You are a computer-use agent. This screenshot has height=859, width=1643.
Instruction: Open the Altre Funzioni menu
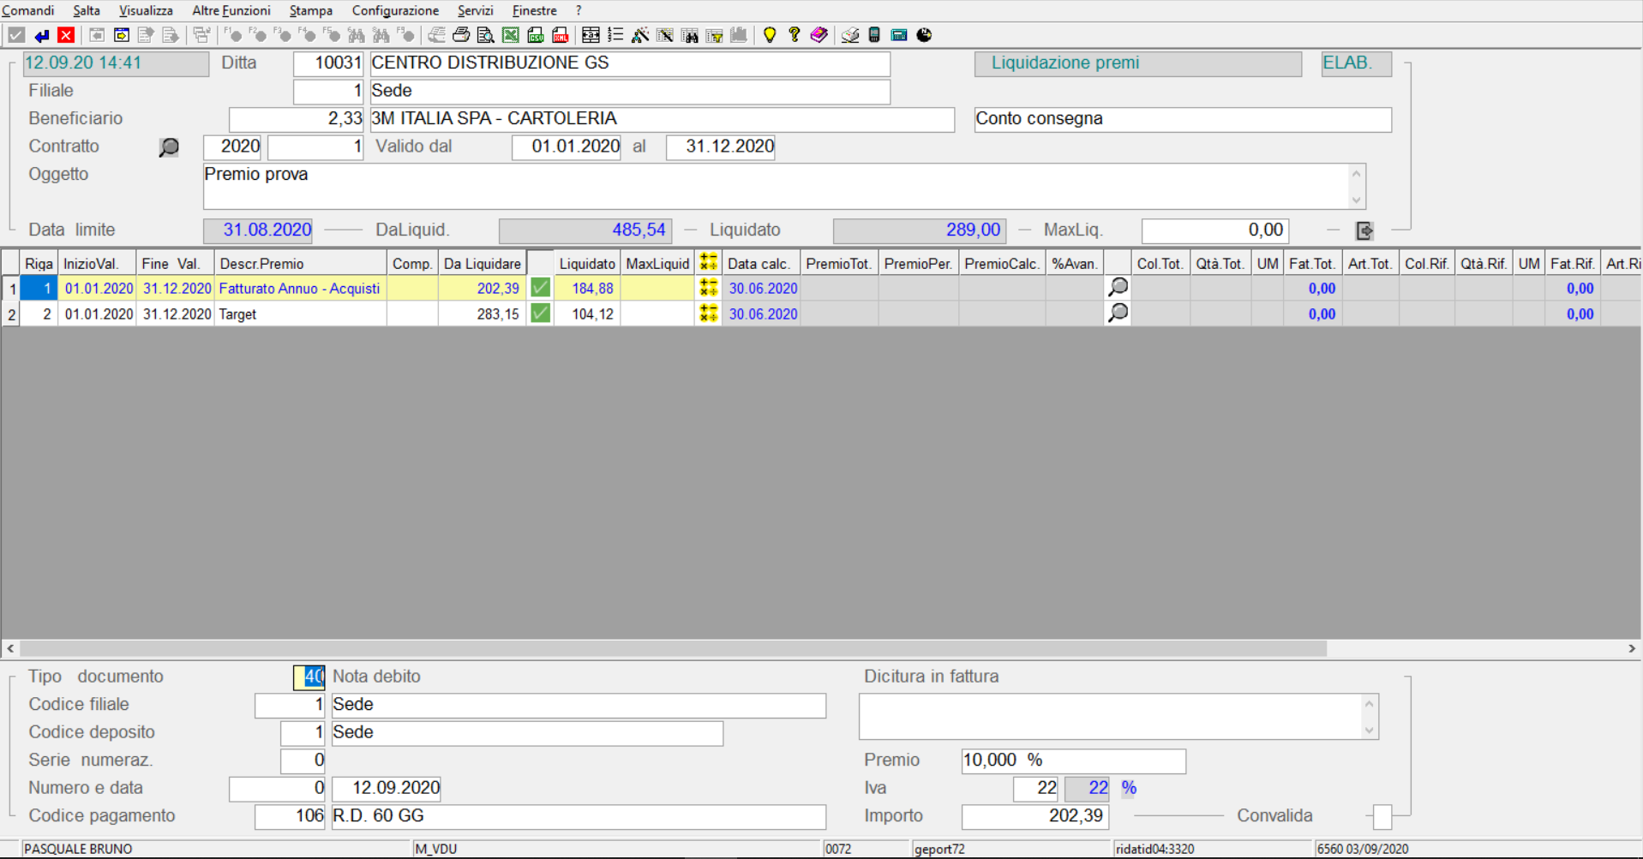point(231,10)
